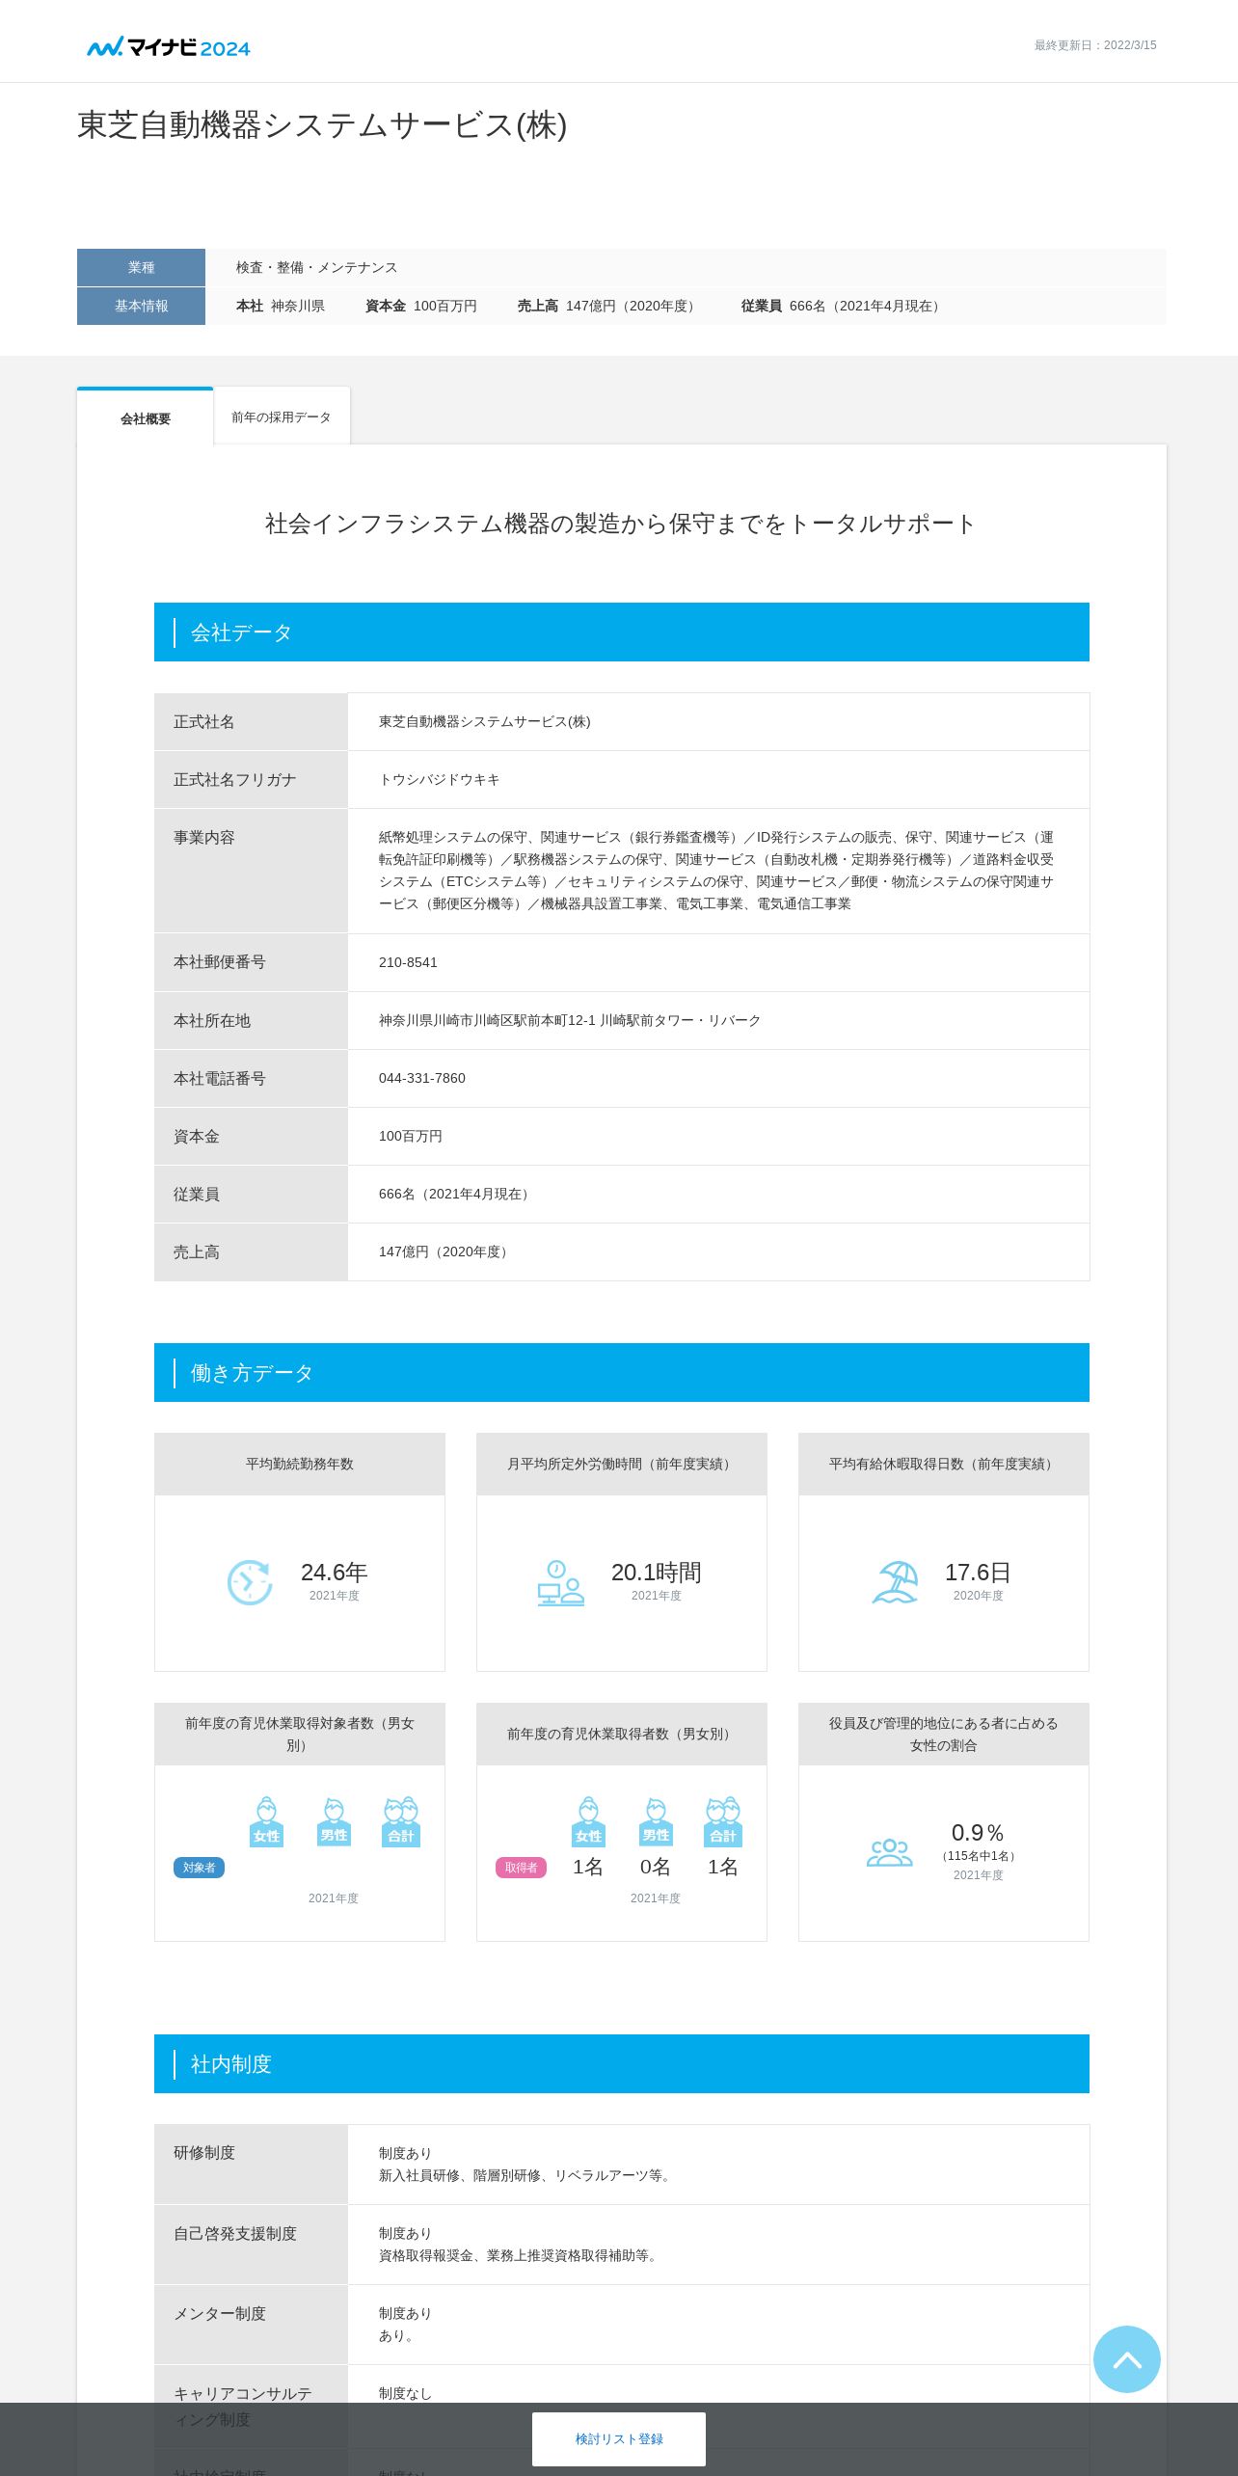The image size is (1238, 2476).
Task: Click the 働き方データ section header
Action: (x=622, y=1373)
